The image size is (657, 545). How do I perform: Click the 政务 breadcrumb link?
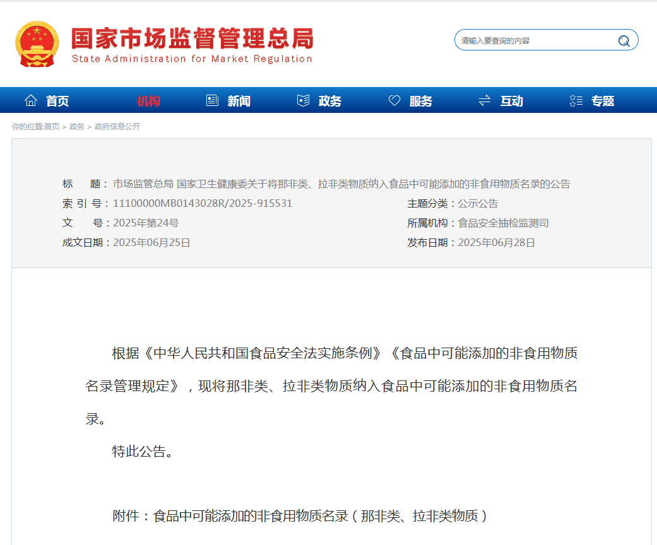(x=76, y=127)
